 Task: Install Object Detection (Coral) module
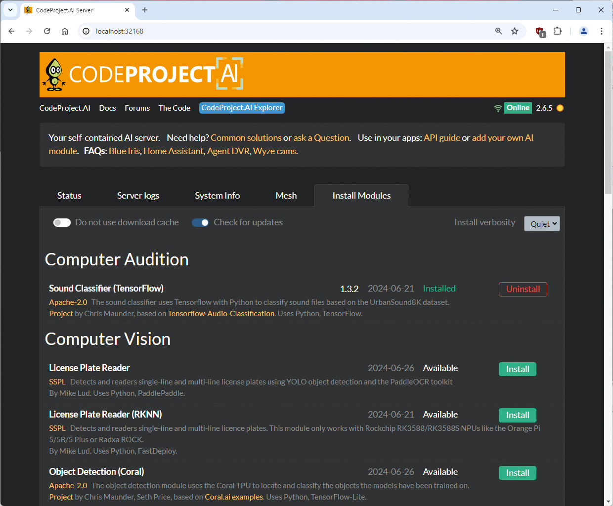tap(518, 473)
